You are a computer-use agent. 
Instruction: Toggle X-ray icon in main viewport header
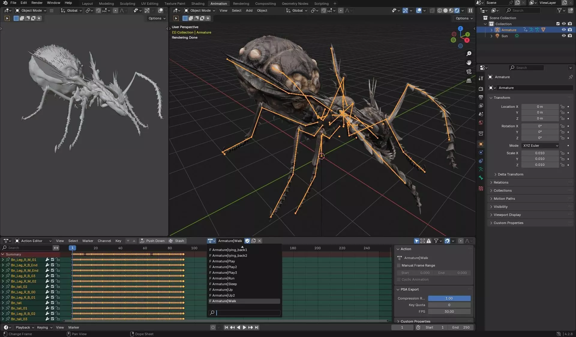pos(432,10)
